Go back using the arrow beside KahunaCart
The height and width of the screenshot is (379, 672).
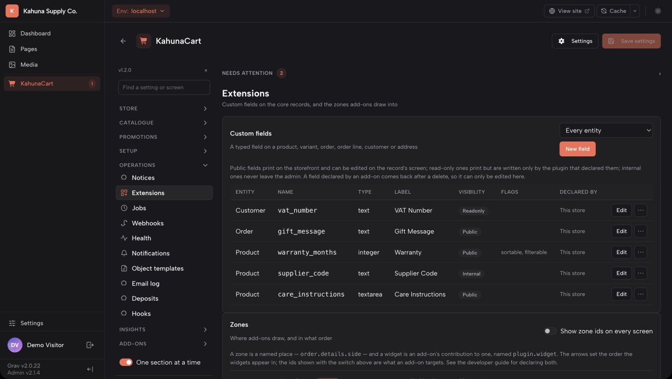pos(123,41)
